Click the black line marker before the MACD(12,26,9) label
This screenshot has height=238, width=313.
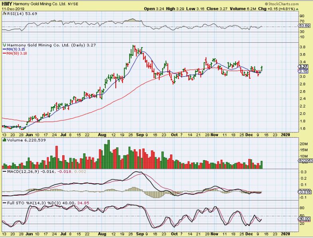coord(4,172)
